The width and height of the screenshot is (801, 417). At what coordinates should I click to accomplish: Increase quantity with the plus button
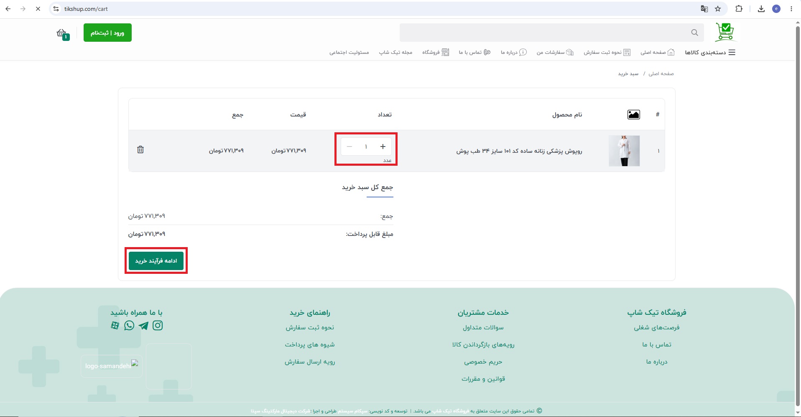pyautogui.click(x=383, y=147)
